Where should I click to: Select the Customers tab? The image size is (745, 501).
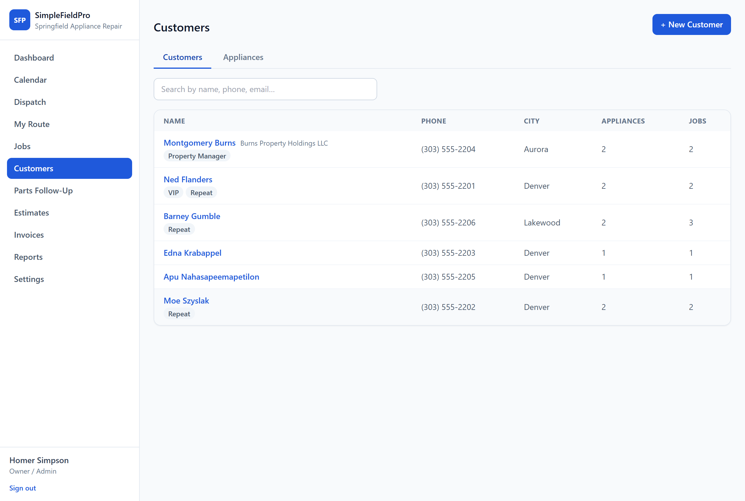[x=182, y=57]
